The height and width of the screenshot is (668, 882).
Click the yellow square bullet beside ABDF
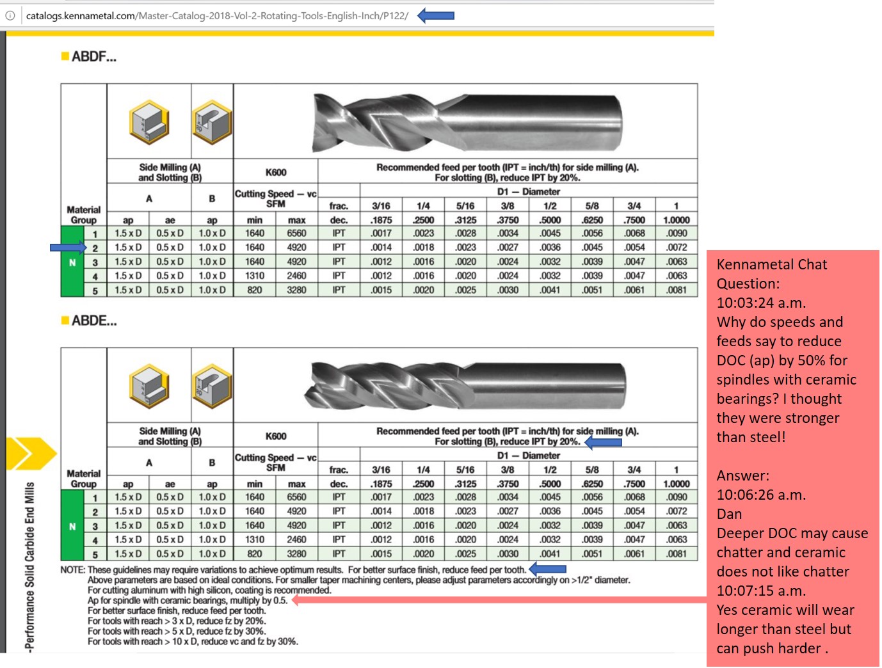click(x=64, y=55)
